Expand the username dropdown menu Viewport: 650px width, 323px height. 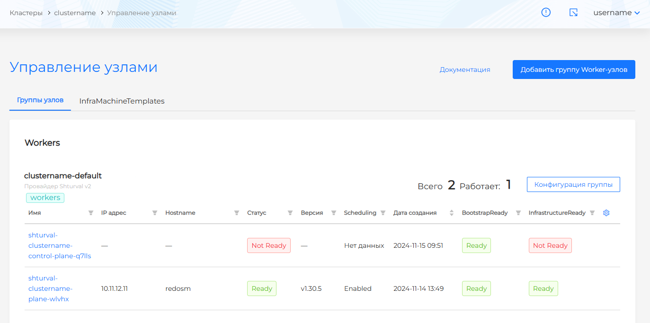[x=616, y=13]
